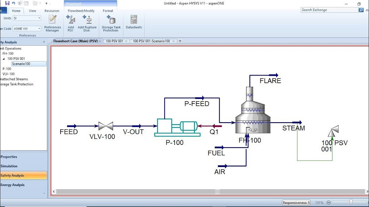Click the Q1 energy stream arrow
The height and width of the screenshot is (207, 369).
(217, 126)
